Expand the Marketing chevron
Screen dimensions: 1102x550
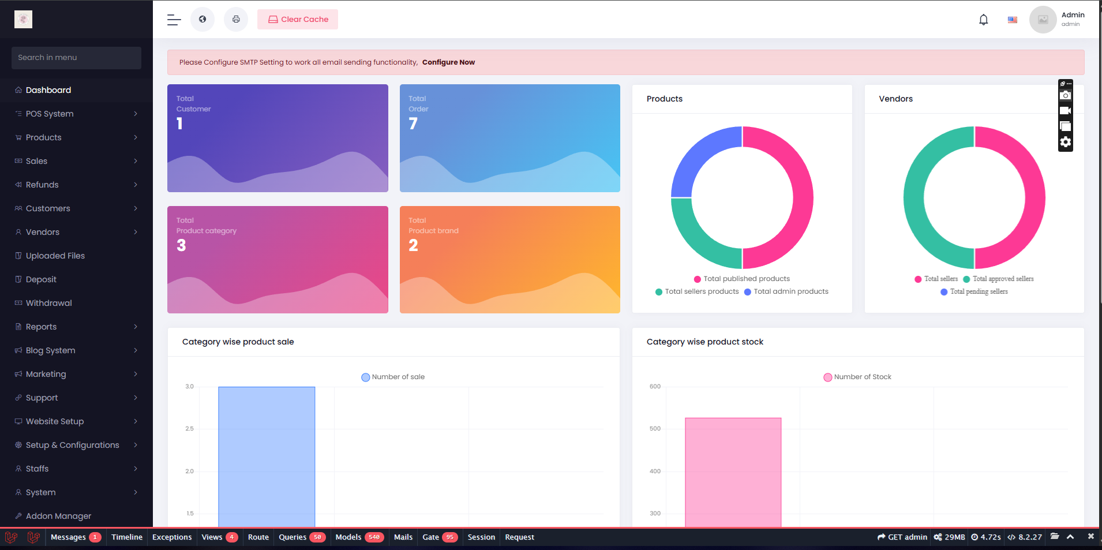click(x=136, y=374)
